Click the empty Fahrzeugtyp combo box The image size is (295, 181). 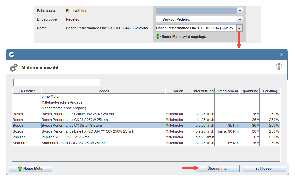tap(196, 11)
